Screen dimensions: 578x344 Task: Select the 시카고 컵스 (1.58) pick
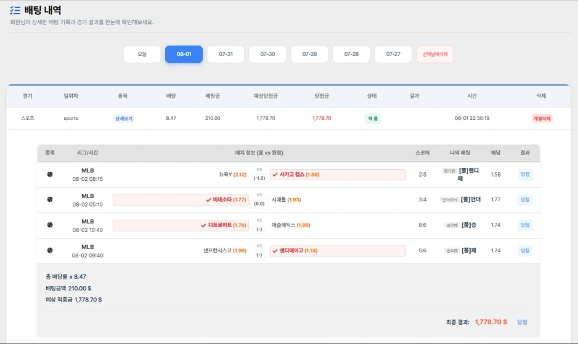click(x=338, y=175)
